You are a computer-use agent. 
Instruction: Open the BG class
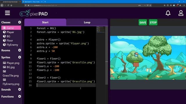click(x=8, y=36)
